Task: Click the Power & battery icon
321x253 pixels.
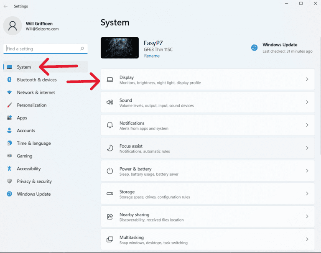Action: pos(110,171)
